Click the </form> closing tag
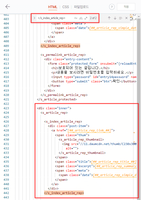Image resolution: width=141 pixels, height=200 pixels. click(x=54, y=86)
